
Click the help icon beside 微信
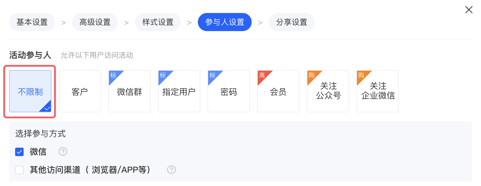point(63,152)
